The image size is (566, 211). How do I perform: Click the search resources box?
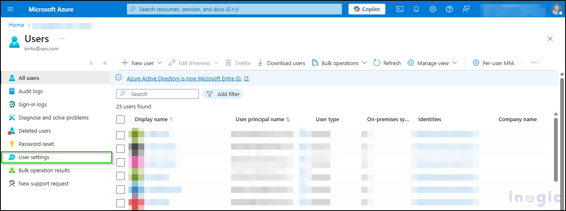(234, 9)
